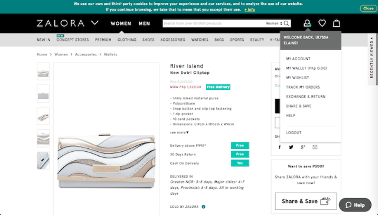Open the cookie +Info link
This screenshot has width=378, height=215.
(x=249, y=9)
